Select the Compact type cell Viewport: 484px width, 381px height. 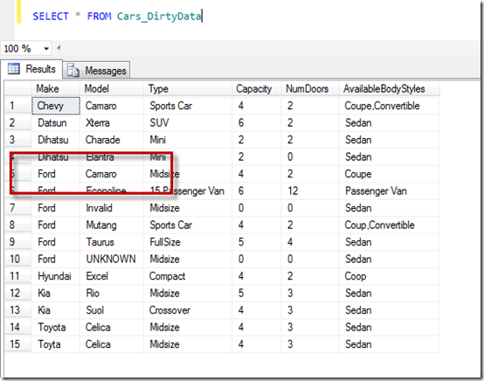click(188, 276)
